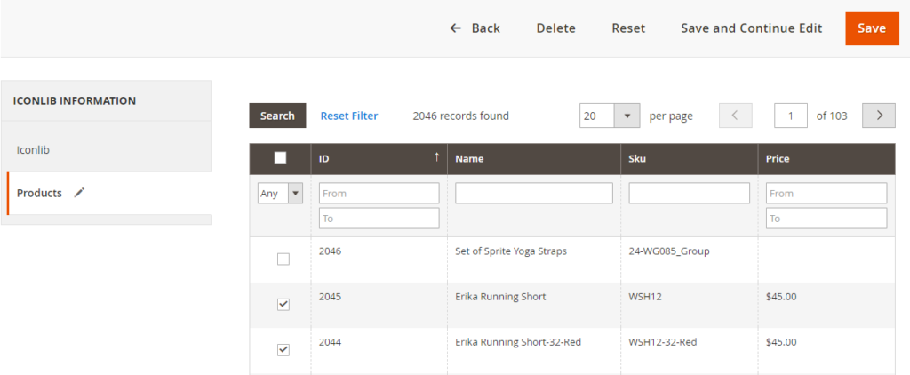Screen dimensions: 910x375
Task: Click the pencil icon beside Products
Action: pyautogui.click(x=80, y=193)
